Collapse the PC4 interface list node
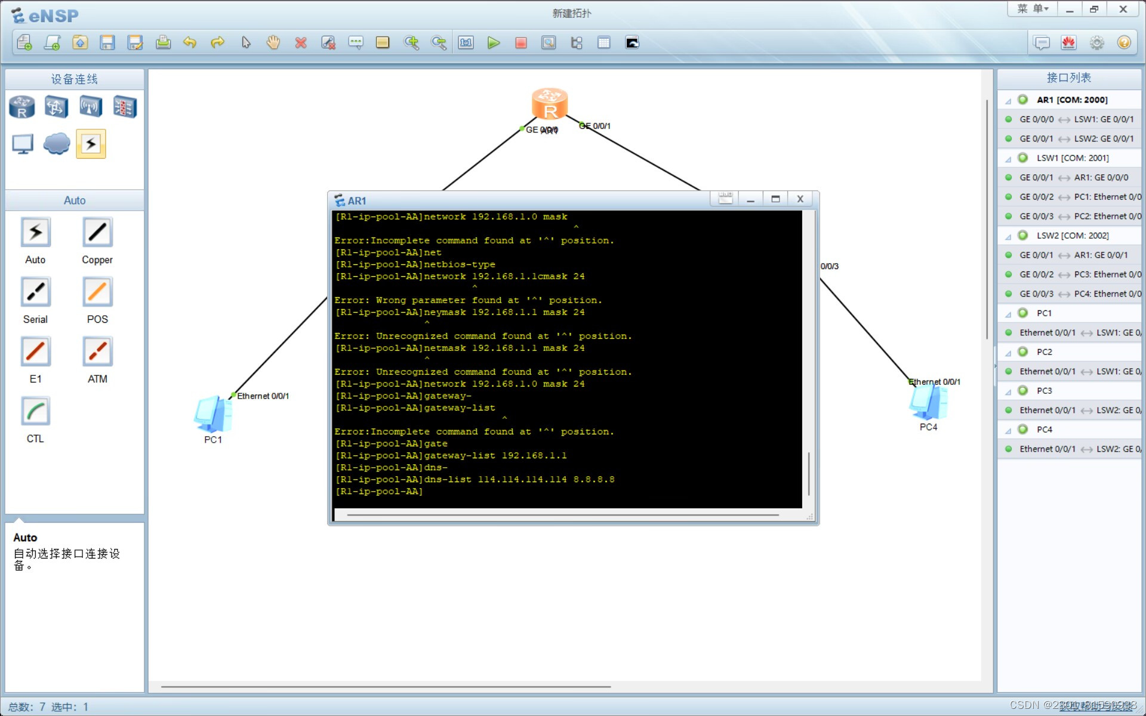Image resolution: width=1146 pixels, height=716 pixels. [x=1008, y=430]
